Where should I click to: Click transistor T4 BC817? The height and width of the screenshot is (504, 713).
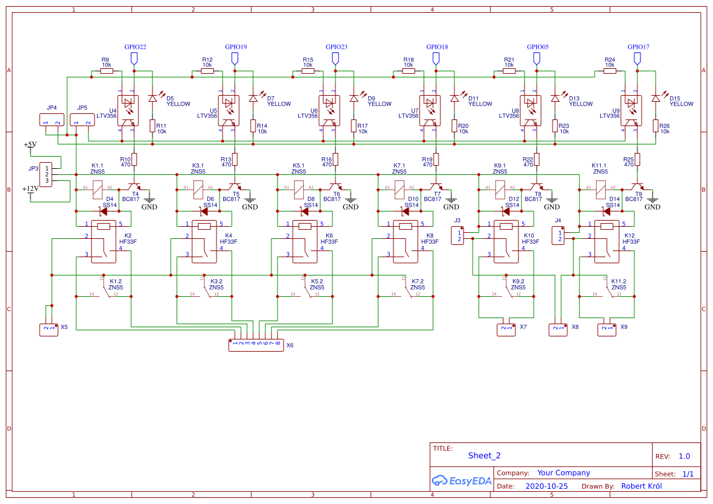click(x=134, y=186)
